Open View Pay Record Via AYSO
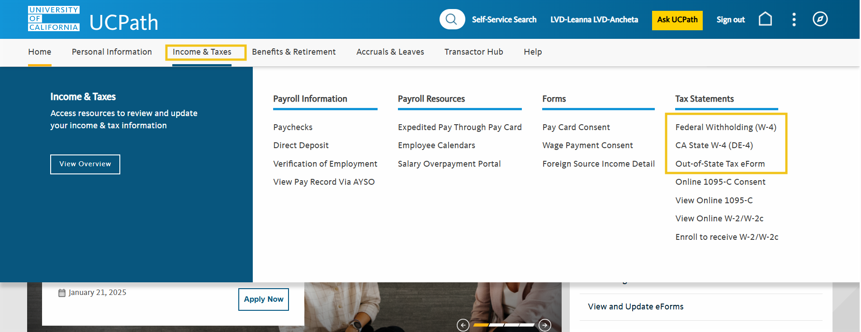861x332 pixels. pyautogui.click(x=324, y=182)
